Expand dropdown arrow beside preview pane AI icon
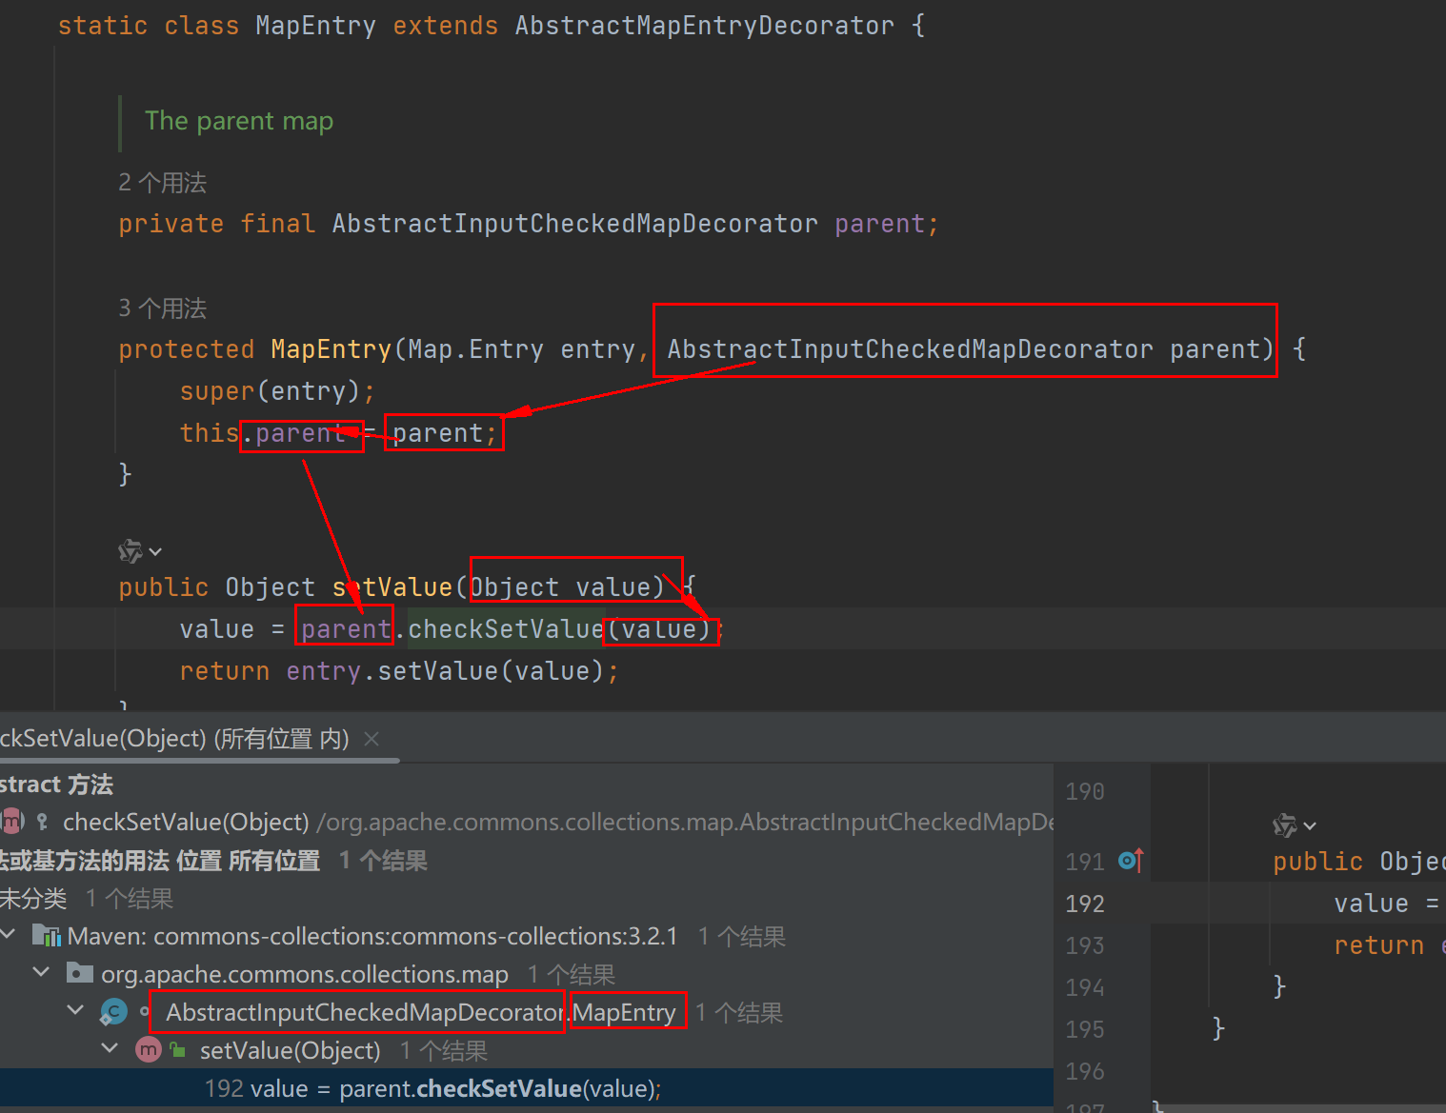The width and height of the screenshot is (1446, 1113). pyautogui.click(x=1310, y=826)
